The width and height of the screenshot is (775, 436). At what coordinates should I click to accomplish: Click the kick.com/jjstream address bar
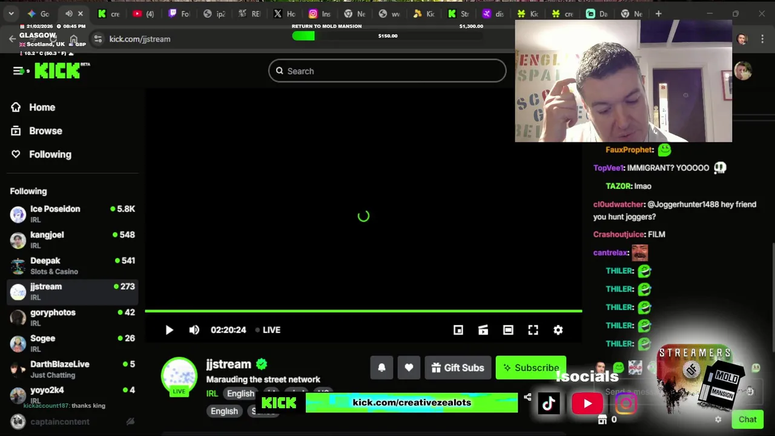pyautogui.click(x=140, y=39)
